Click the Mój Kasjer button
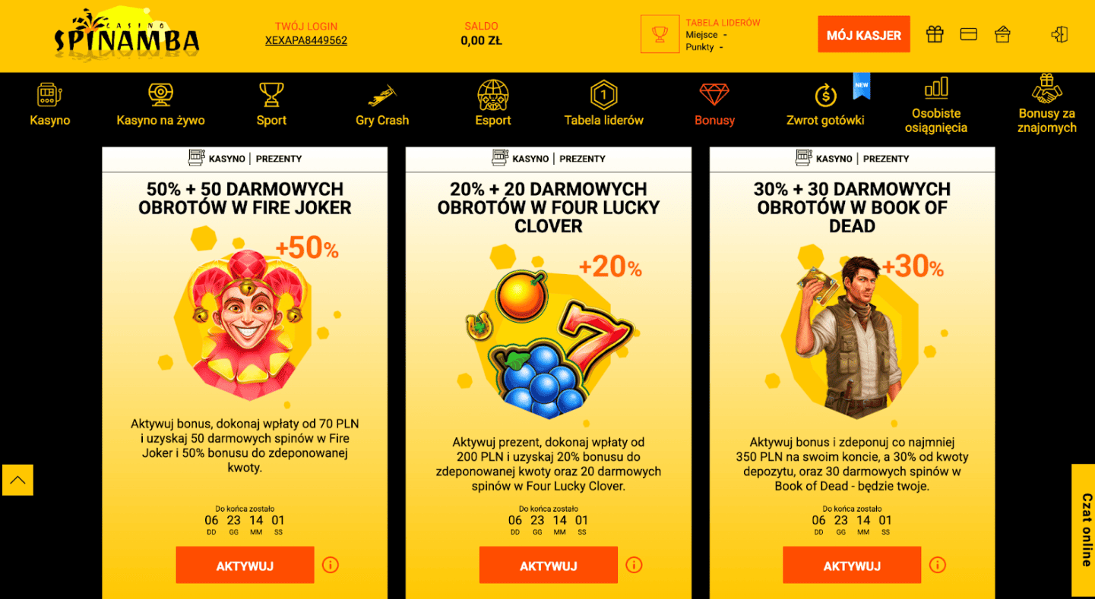The width and height of the screenshot is (1095, 599). 864,35
